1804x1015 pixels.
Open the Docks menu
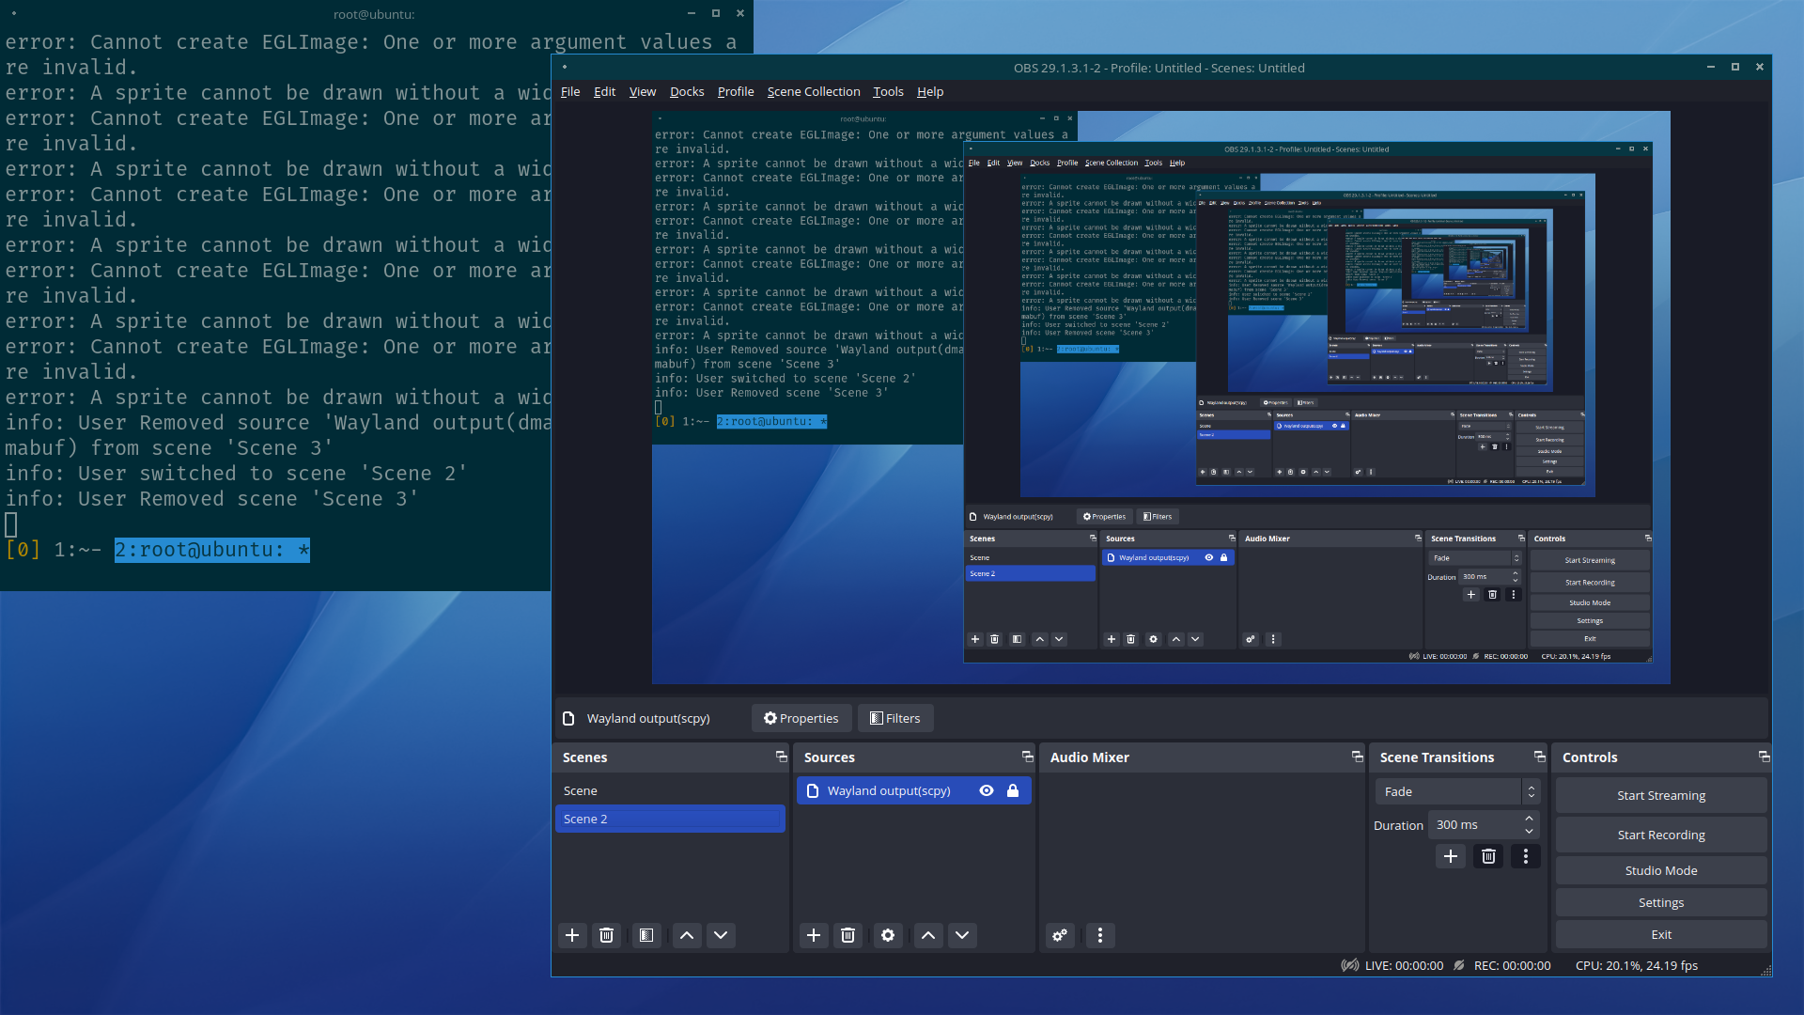coord(687,91)
